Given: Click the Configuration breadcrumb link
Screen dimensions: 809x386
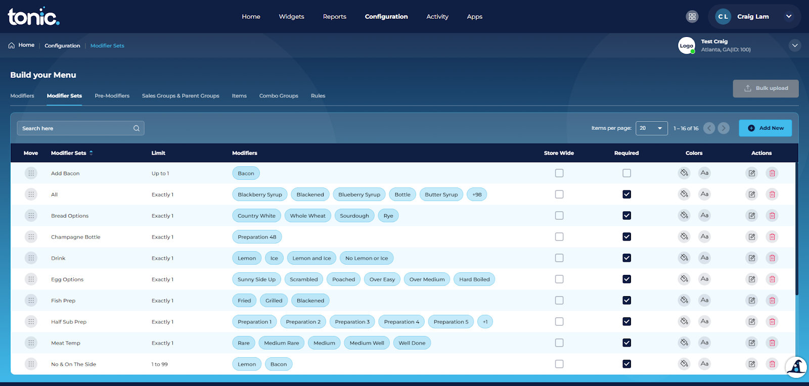Looking at the screenshot, I should [62, 45].
